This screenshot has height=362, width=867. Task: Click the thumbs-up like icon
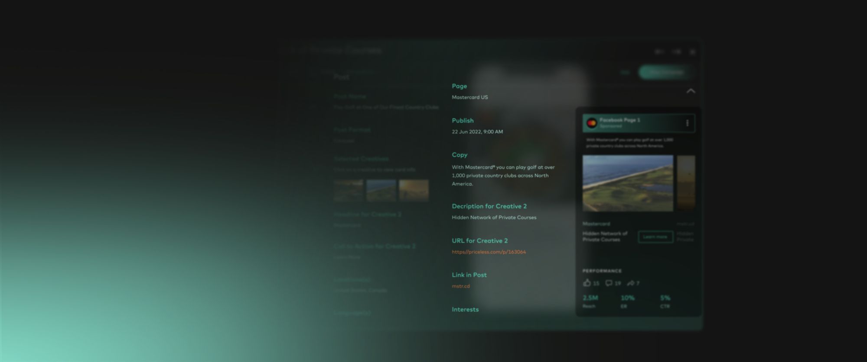pyautogui.click(x=587, y=283)
